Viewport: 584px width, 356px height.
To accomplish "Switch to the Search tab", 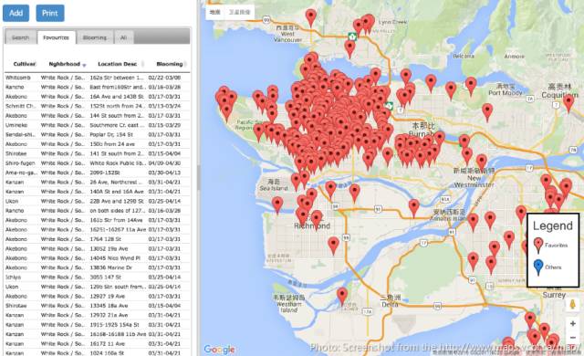I will click(x=20, y=37).
